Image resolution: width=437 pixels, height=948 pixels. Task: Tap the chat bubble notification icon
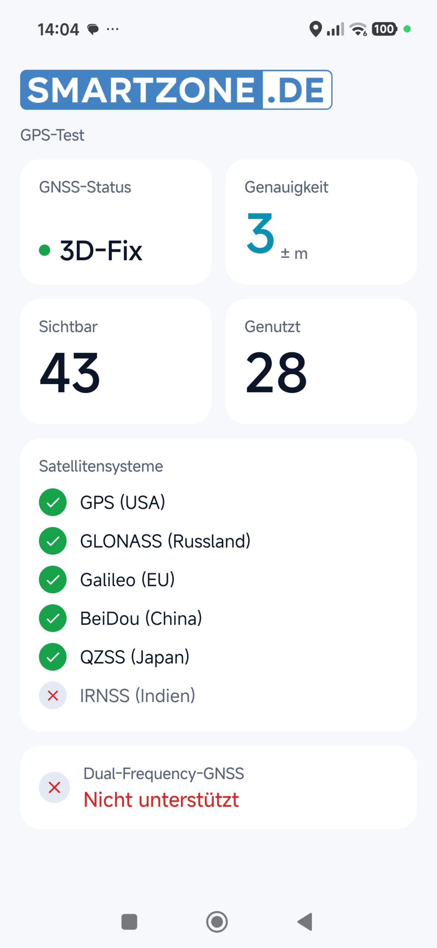[93, 29]
